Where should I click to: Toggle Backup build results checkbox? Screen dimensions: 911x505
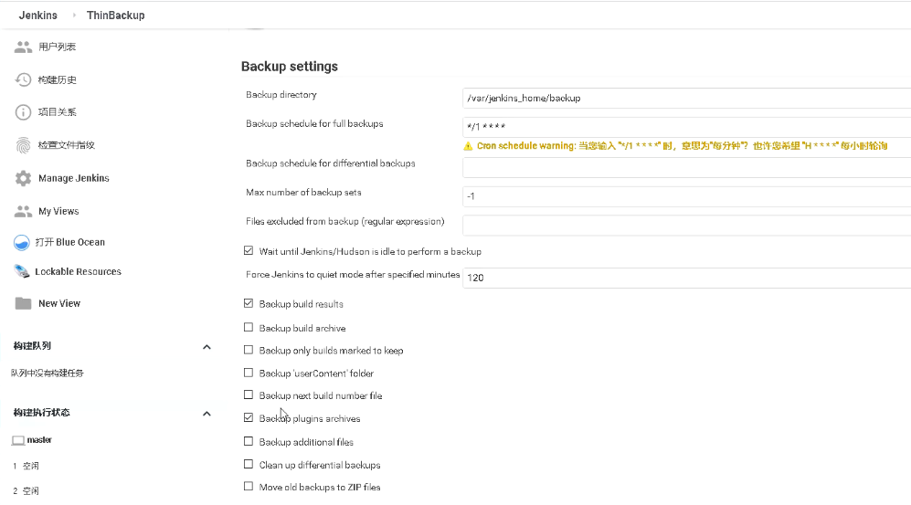point(249,303)
